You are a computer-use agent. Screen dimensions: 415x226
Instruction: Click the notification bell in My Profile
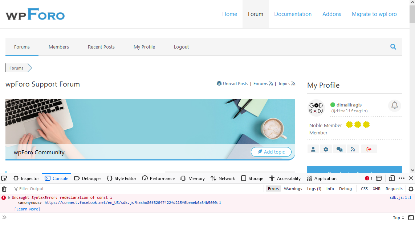[394, 105]
